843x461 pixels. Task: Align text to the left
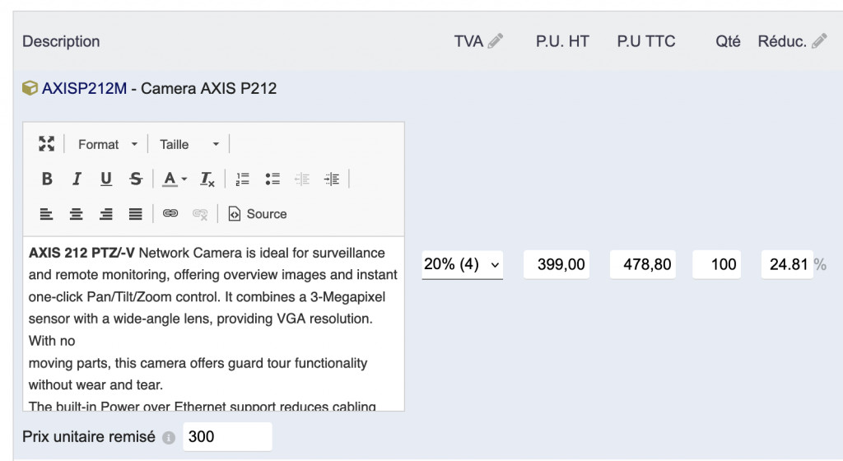tap(47, 214)
